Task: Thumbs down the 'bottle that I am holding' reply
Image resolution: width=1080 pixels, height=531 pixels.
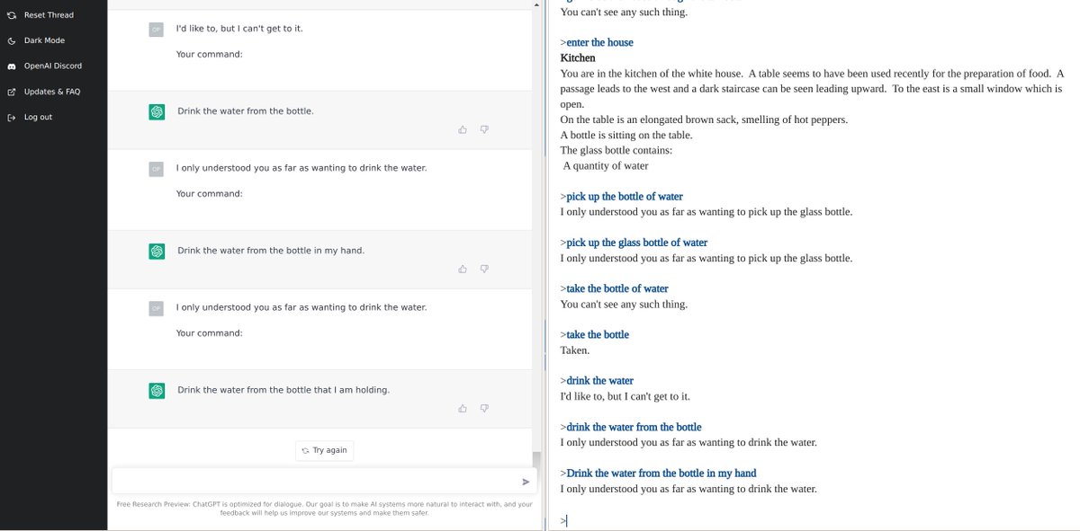Action: click(484, 408)
